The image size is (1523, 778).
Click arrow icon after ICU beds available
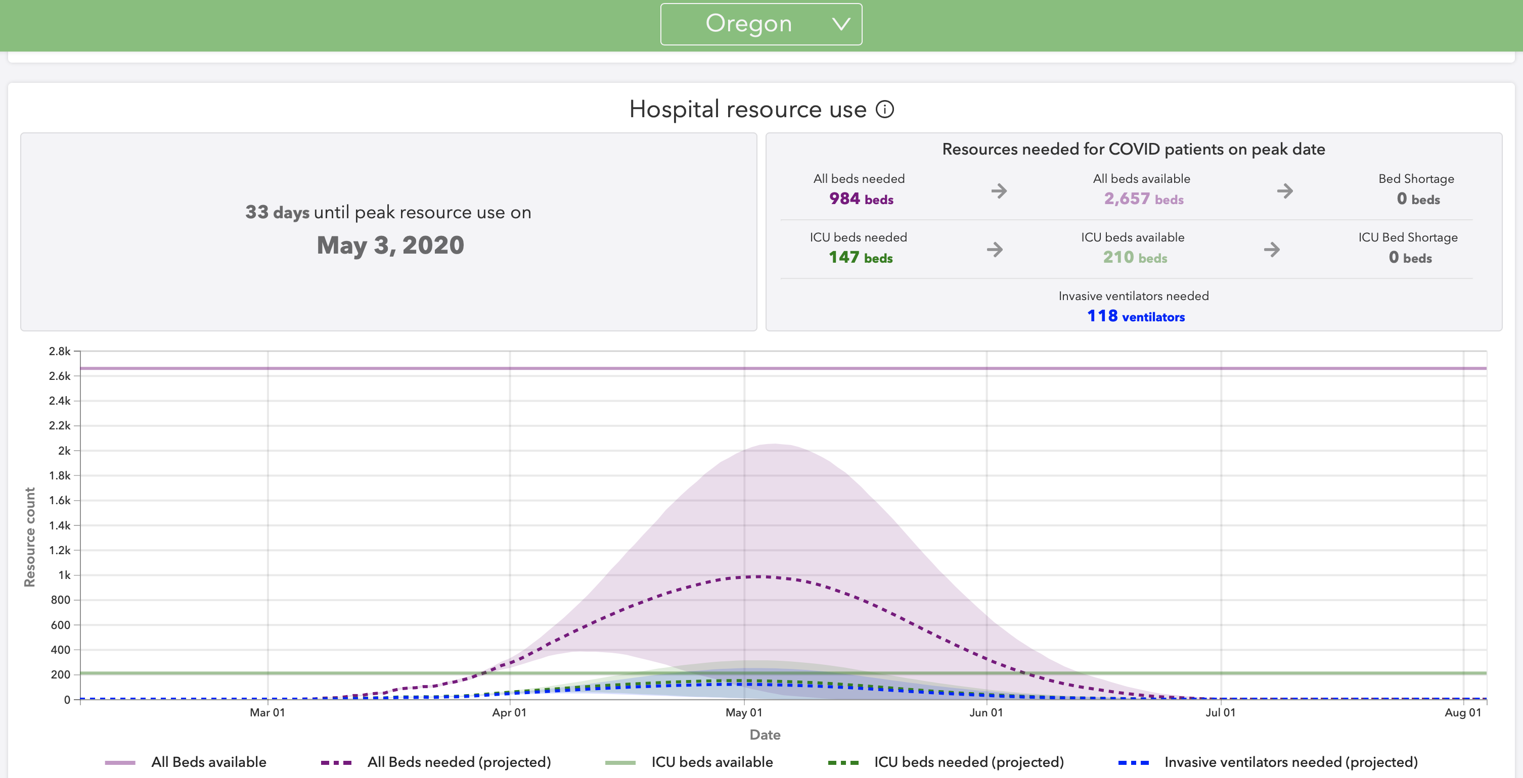pyautogui.click(x=1272, y=249)
